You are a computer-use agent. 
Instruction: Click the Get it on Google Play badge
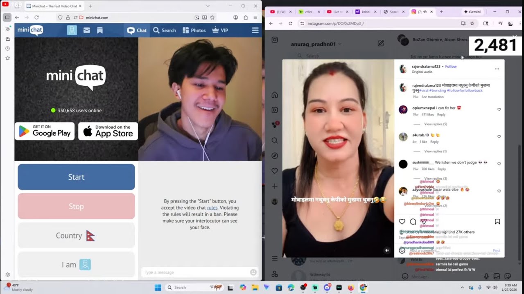pyautogui.click(x=45, y=131)
